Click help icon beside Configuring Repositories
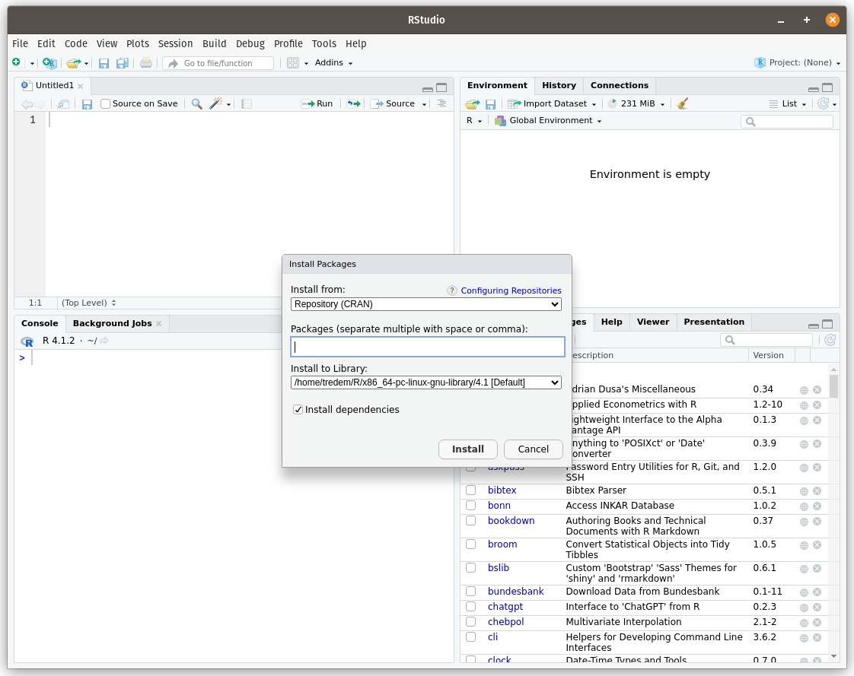The image size is (854, 676). (x=452, y=290)
